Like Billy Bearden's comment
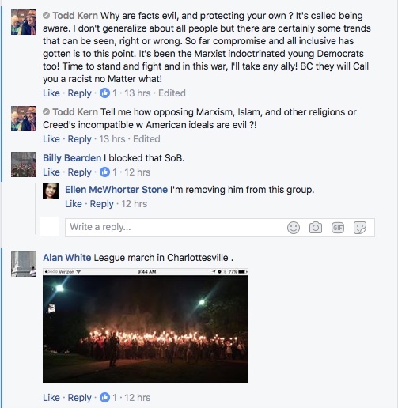This screenshot has height=408, width=398. [x=51, y=172]
